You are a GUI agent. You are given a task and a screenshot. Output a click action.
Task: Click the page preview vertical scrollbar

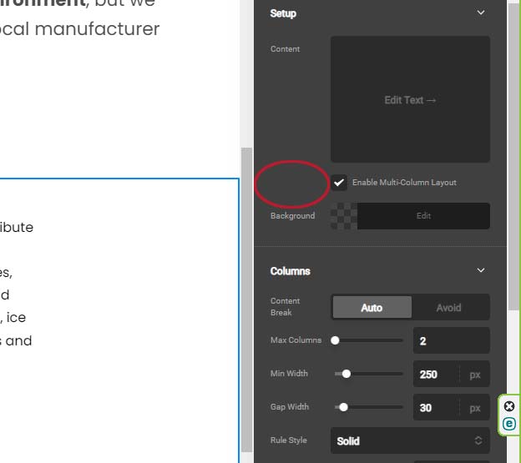245,300
